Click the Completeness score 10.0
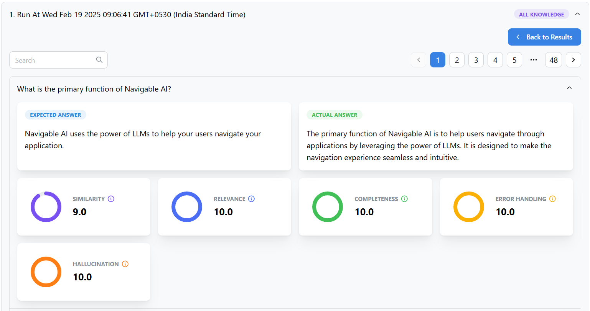590x311 pixels. pyautogui.click(x=364, y=212)
